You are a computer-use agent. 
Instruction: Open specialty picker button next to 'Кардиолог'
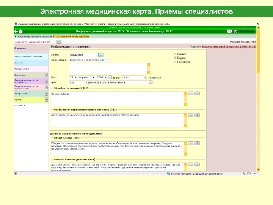(x=100, y=55)
